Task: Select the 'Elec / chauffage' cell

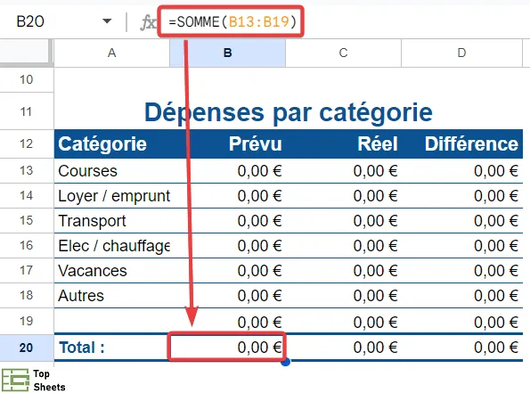Action: tap(112, 246)
